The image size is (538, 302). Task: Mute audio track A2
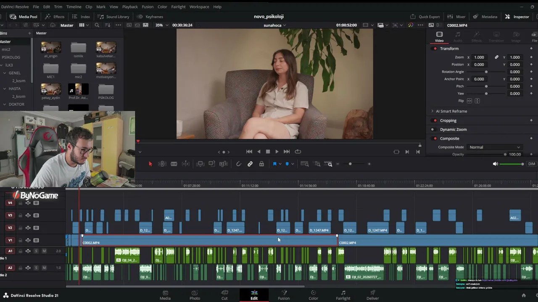44,268
